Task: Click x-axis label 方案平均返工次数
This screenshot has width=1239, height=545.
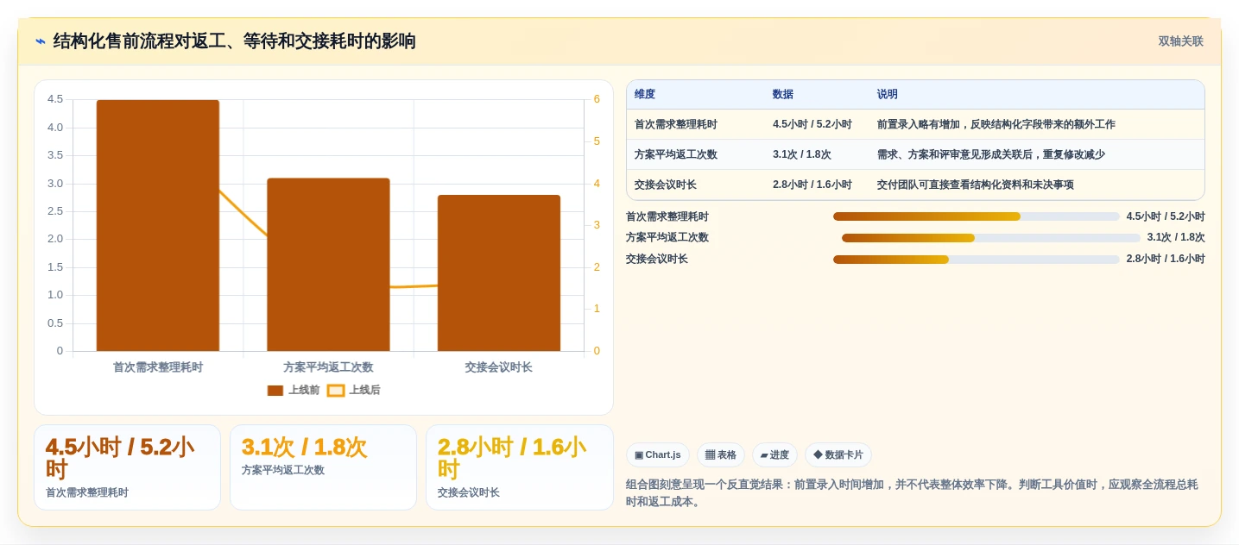Action: (328, 367)
